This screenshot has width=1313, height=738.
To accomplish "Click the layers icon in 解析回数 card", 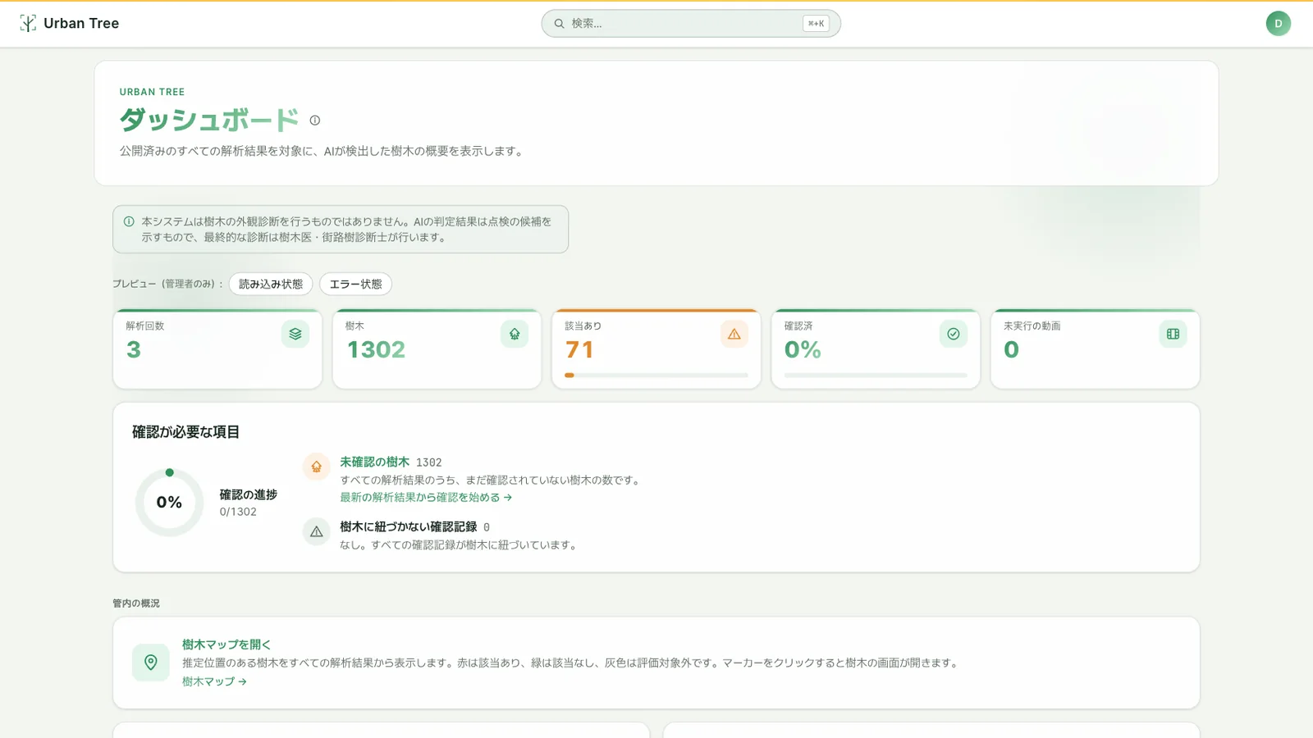I will (295, 334).
